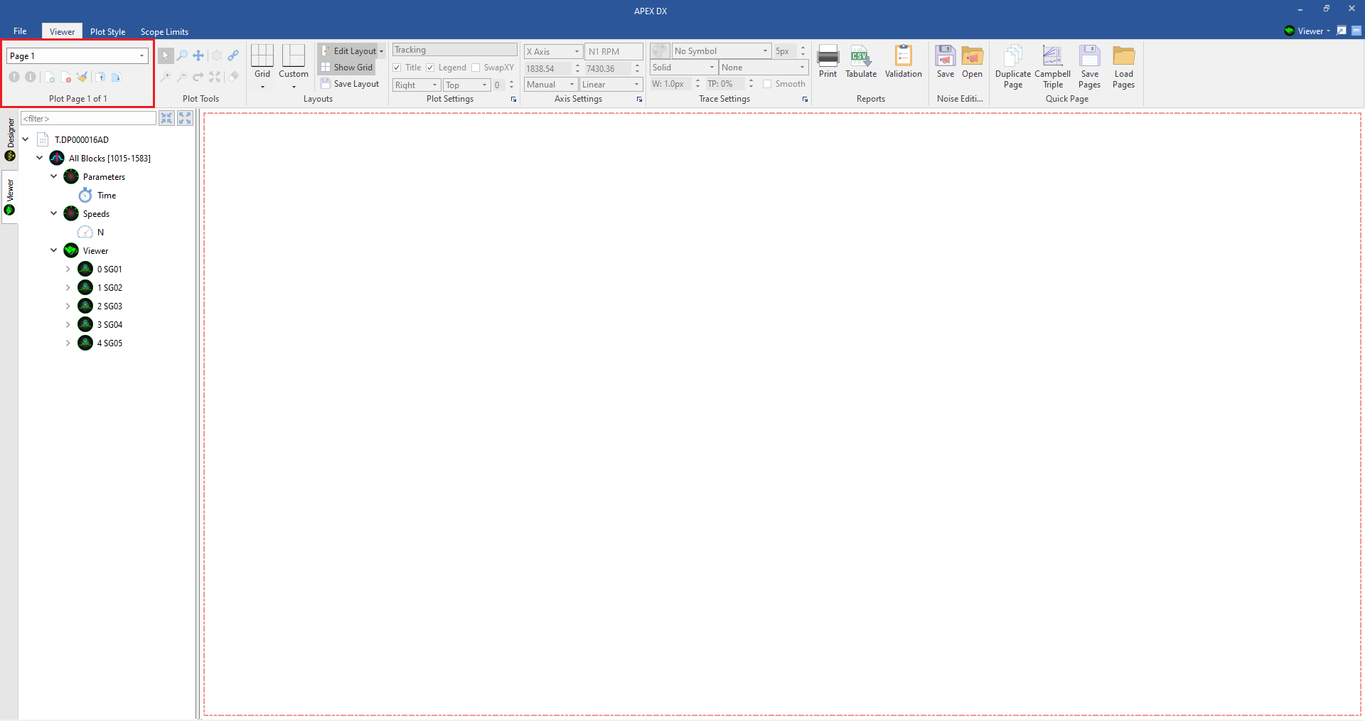Click the trace color swatch button
Image resolution: width=1365 pixels, height=721 pixels.
coord(660,51)
